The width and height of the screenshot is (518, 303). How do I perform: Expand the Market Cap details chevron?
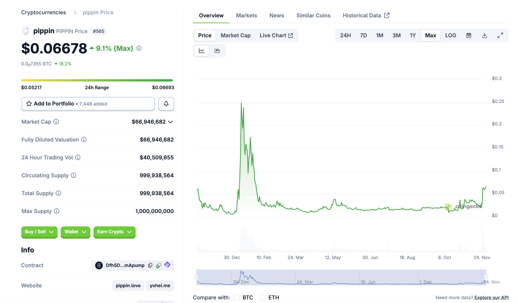click(x=171, y=122)
